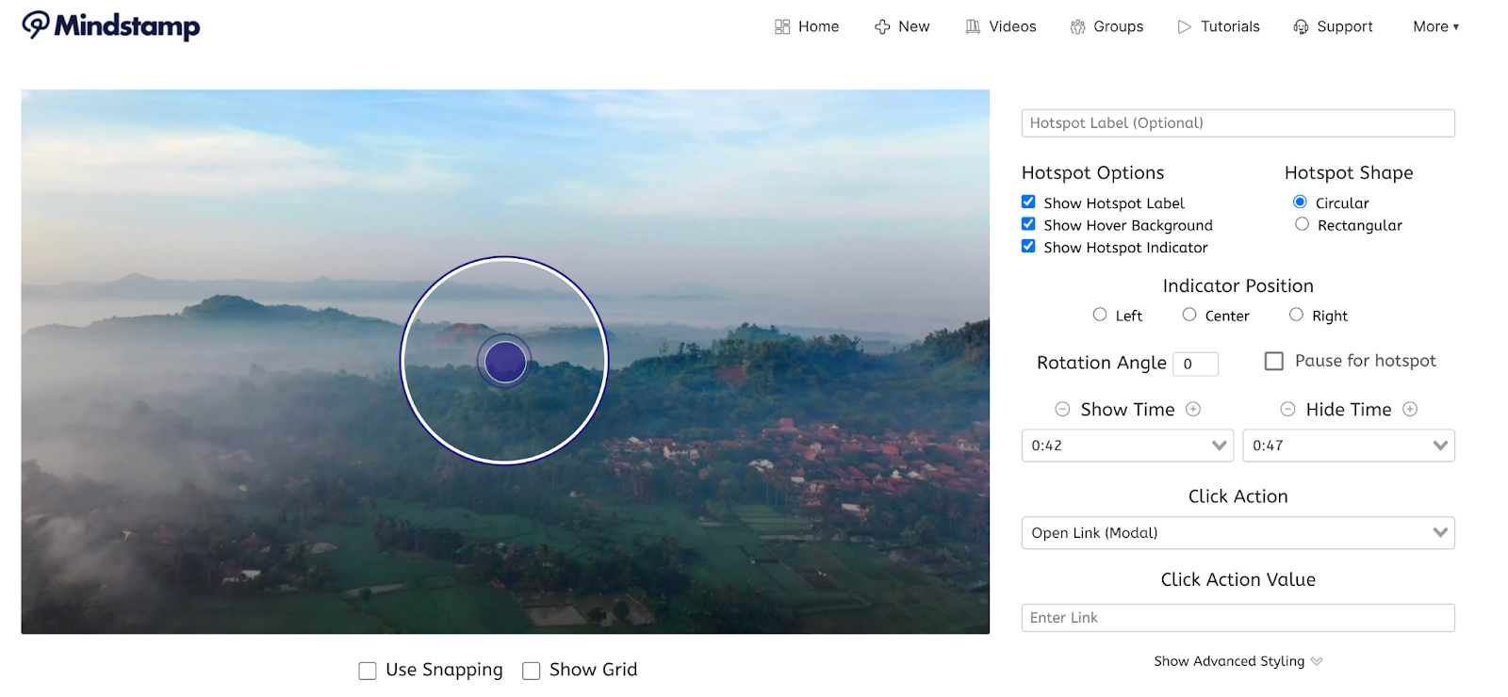Select Rectangular hotspot shape
The image size is (1508, 697).
tap(1302, 224)
